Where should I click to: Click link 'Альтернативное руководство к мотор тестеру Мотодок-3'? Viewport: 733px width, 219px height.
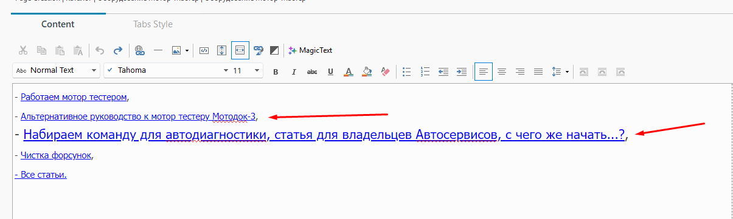[x=138, y=116]
